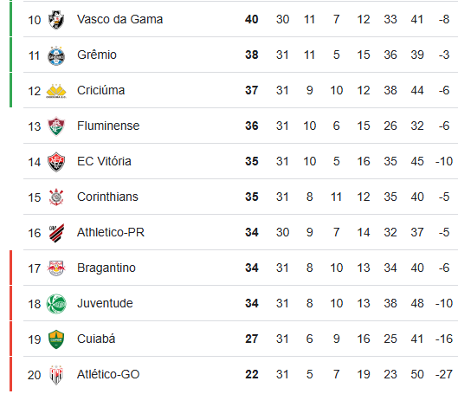The image size is (458, 394).
Task: Click the Juventude club crest
Action: (56, 304)
